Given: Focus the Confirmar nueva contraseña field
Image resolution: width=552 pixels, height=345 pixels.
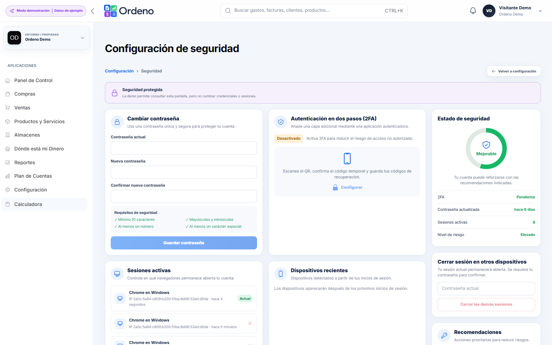Looking at the screenshot, I should click(184, 196).
